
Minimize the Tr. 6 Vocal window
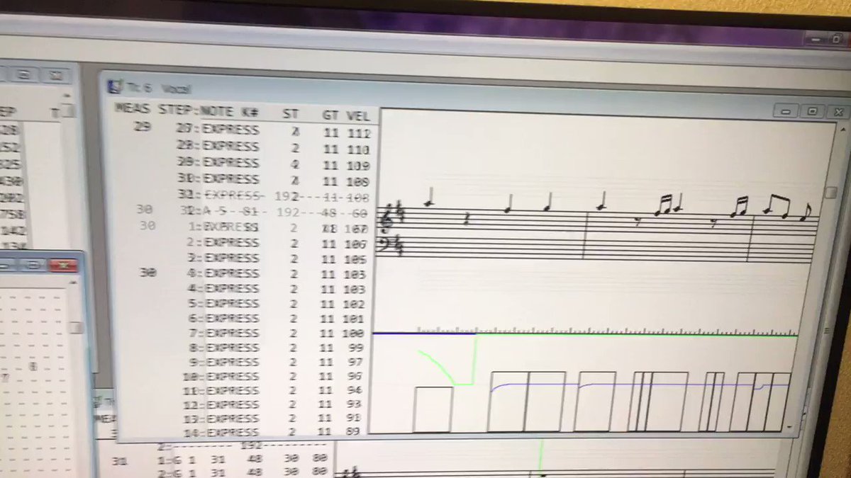785,111
